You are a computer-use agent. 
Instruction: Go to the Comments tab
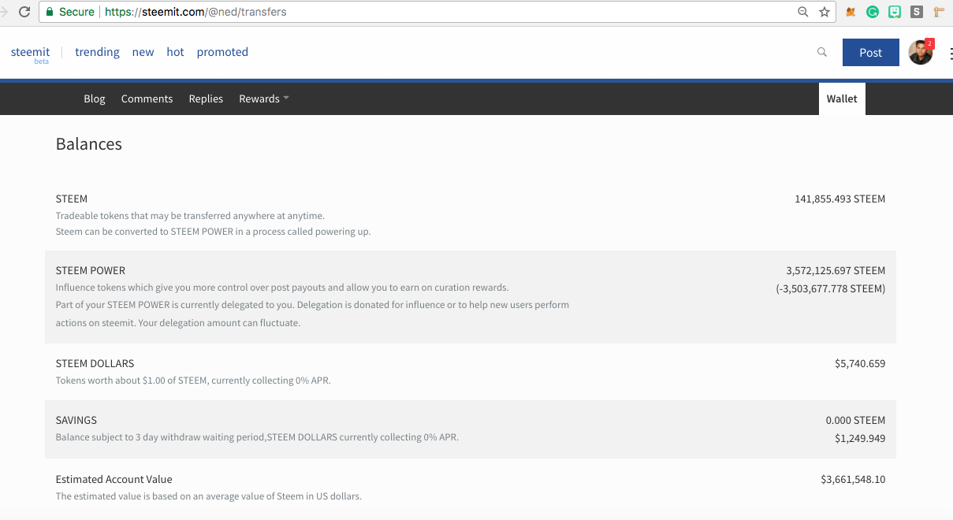(x=147, y=98)
